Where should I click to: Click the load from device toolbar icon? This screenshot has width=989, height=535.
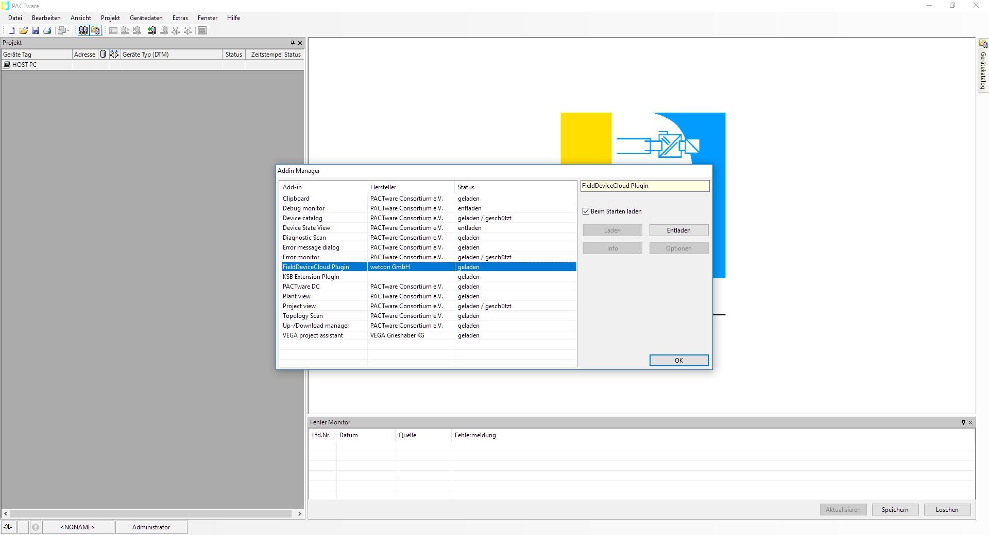coord(125,30)
